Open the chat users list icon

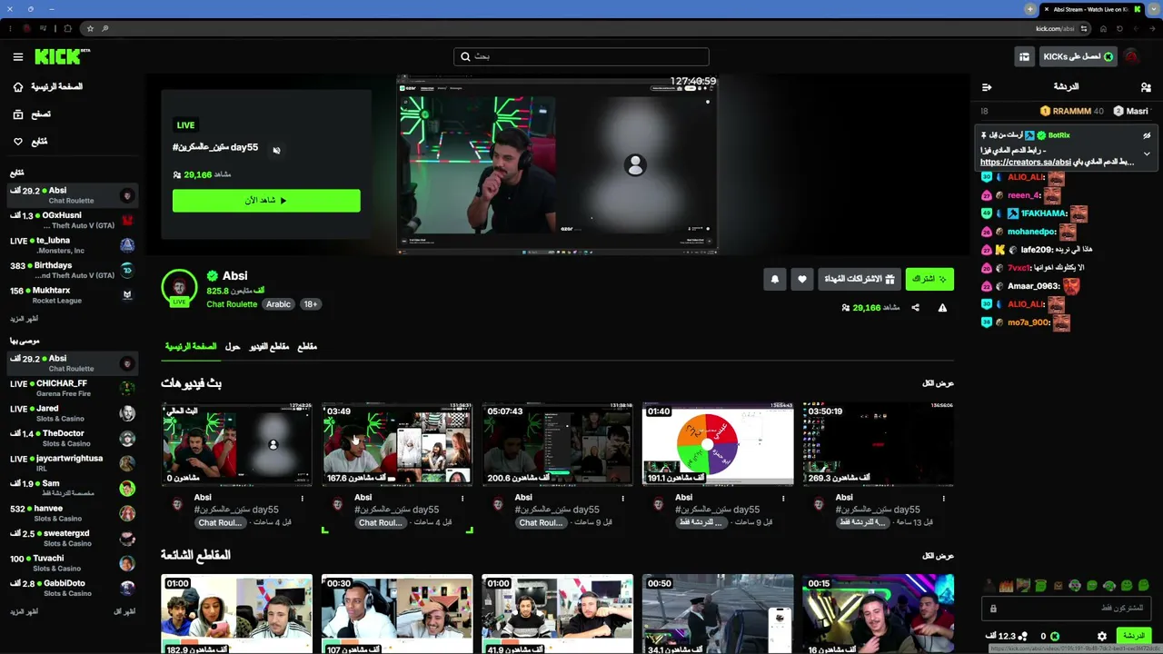click(1146, 87)
